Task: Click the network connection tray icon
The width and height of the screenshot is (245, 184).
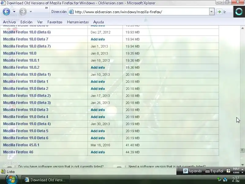Action: click(x=225, y=179)
